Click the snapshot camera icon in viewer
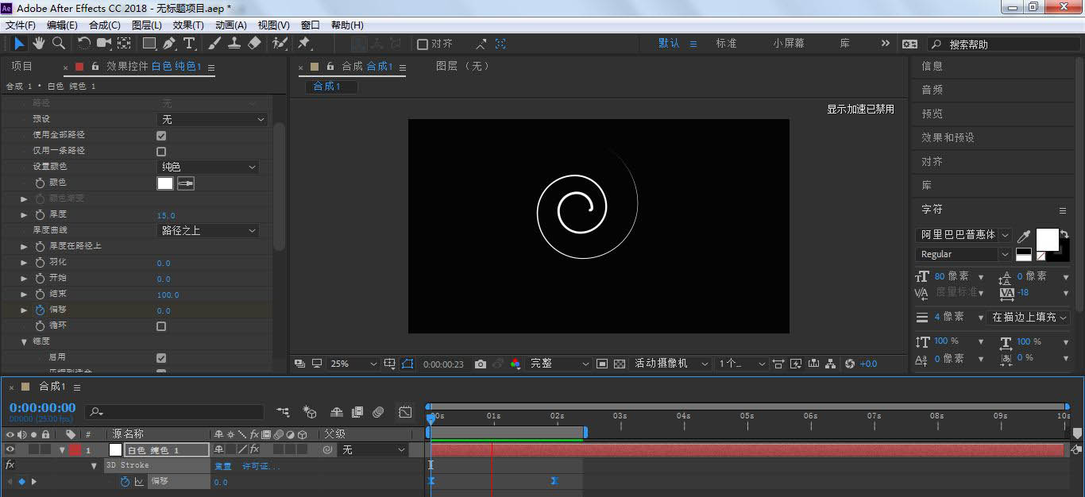Image resolution: width=1085 pixels, height=497 pixels. tap(480, 364)
